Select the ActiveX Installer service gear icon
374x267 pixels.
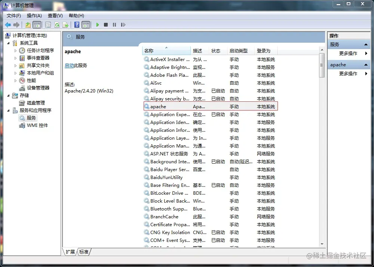(x=147, y=59)
